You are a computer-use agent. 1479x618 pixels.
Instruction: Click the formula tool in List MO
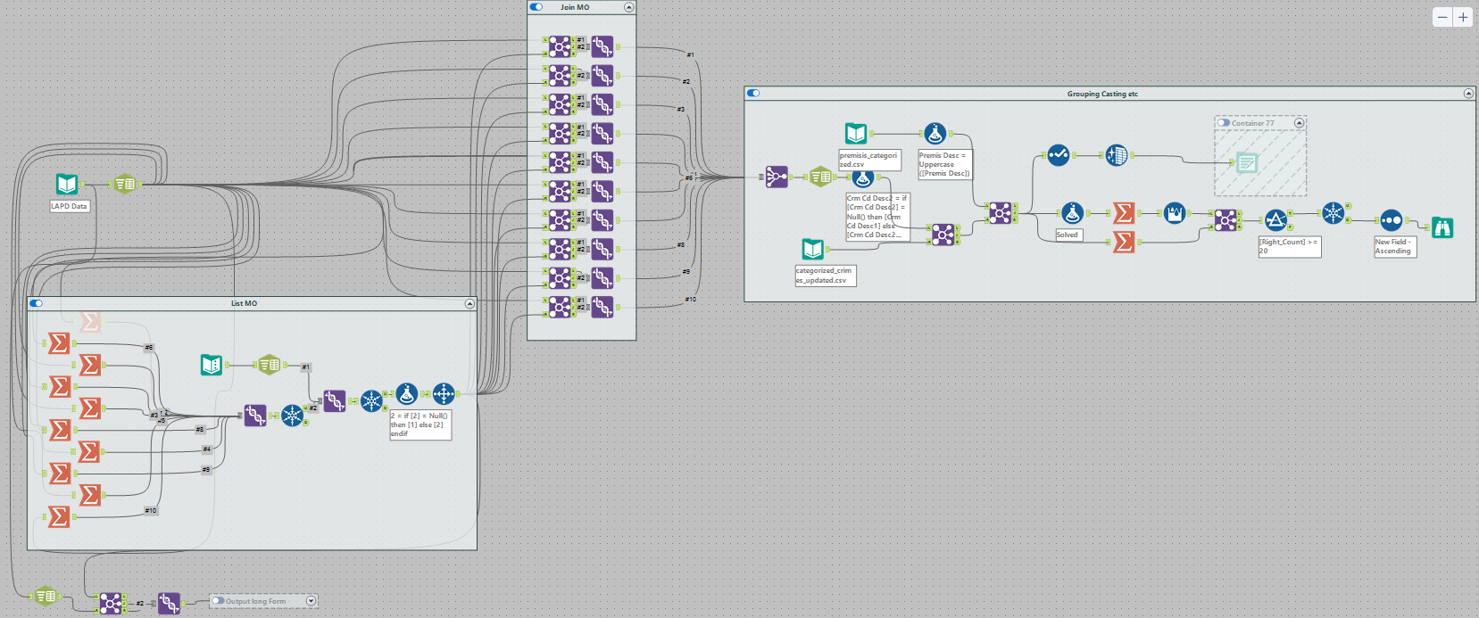click(x=407, y=393)
